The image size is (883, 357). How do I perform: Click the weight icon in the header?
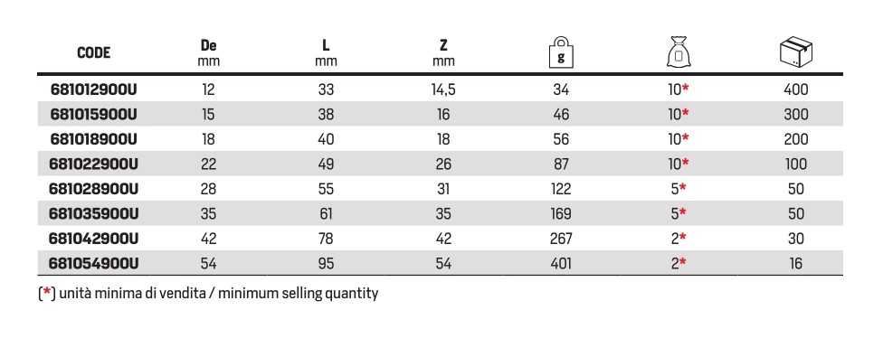coord(561,52)
